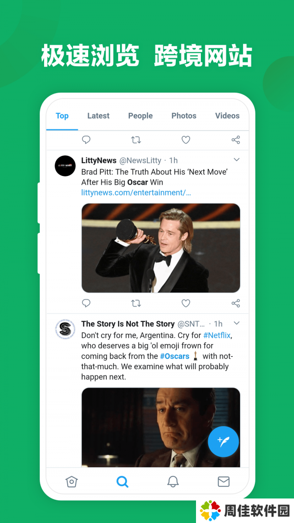
Task: Expand options chevron on The Story tweet
Action: tap(236, 323)
